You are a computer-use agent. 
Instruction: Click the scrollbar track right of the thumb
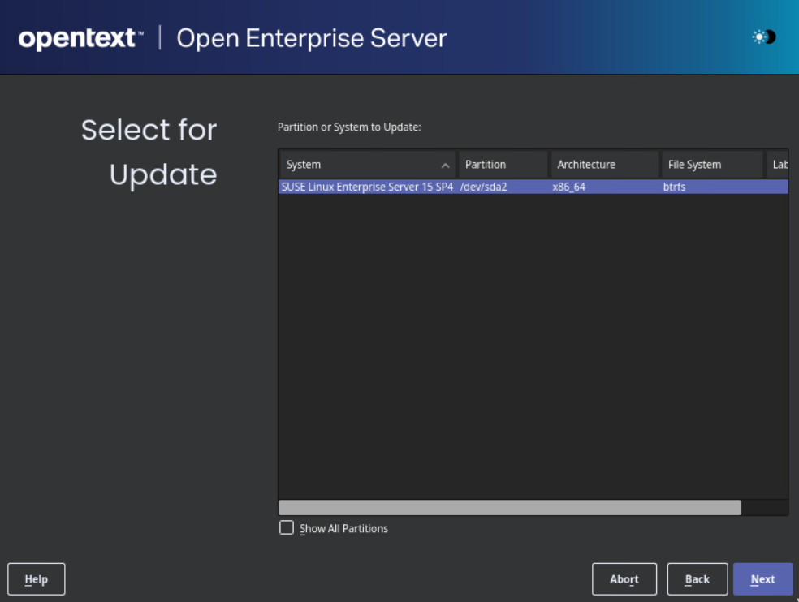pos(764,508)
